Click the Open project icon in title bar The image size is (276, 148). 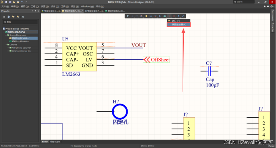tap(18, 2)
